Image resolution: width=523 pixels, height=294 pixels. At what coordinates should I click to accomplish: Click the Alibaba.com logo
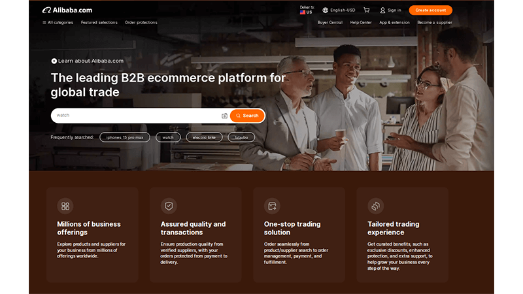click(x=67, y=10)
